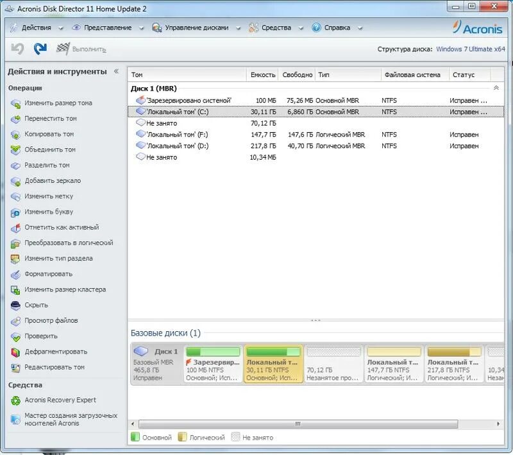Click the Редактировать том icon
The width and height of the screenshot is (513, 455).
[x=15, y=368]
